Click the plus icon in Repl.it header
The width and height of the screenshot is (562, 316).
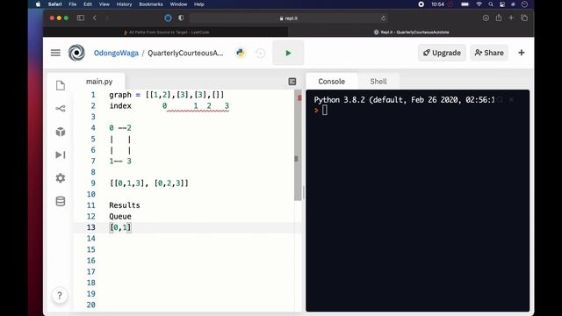(522, 53)
